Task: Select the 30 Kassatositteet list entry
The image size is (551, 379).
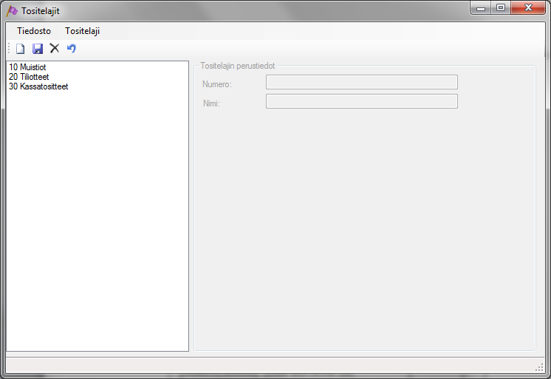Action: pyautogui.click(x=97, y=86)
